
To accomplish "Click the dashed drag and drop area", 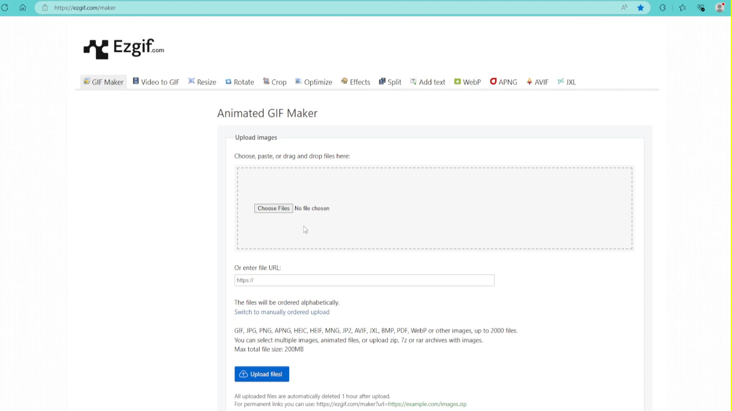I will click(435, 208).
